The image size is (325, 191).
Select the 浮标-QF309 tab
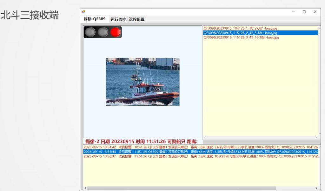pos(95,19)
